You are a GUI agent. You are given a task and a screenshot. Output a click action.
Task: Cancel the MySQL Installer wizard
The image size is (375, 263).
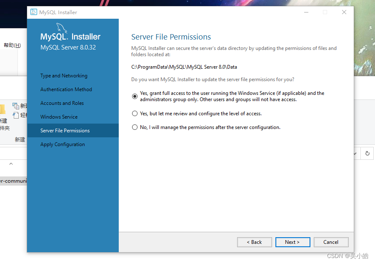[331, 242]
